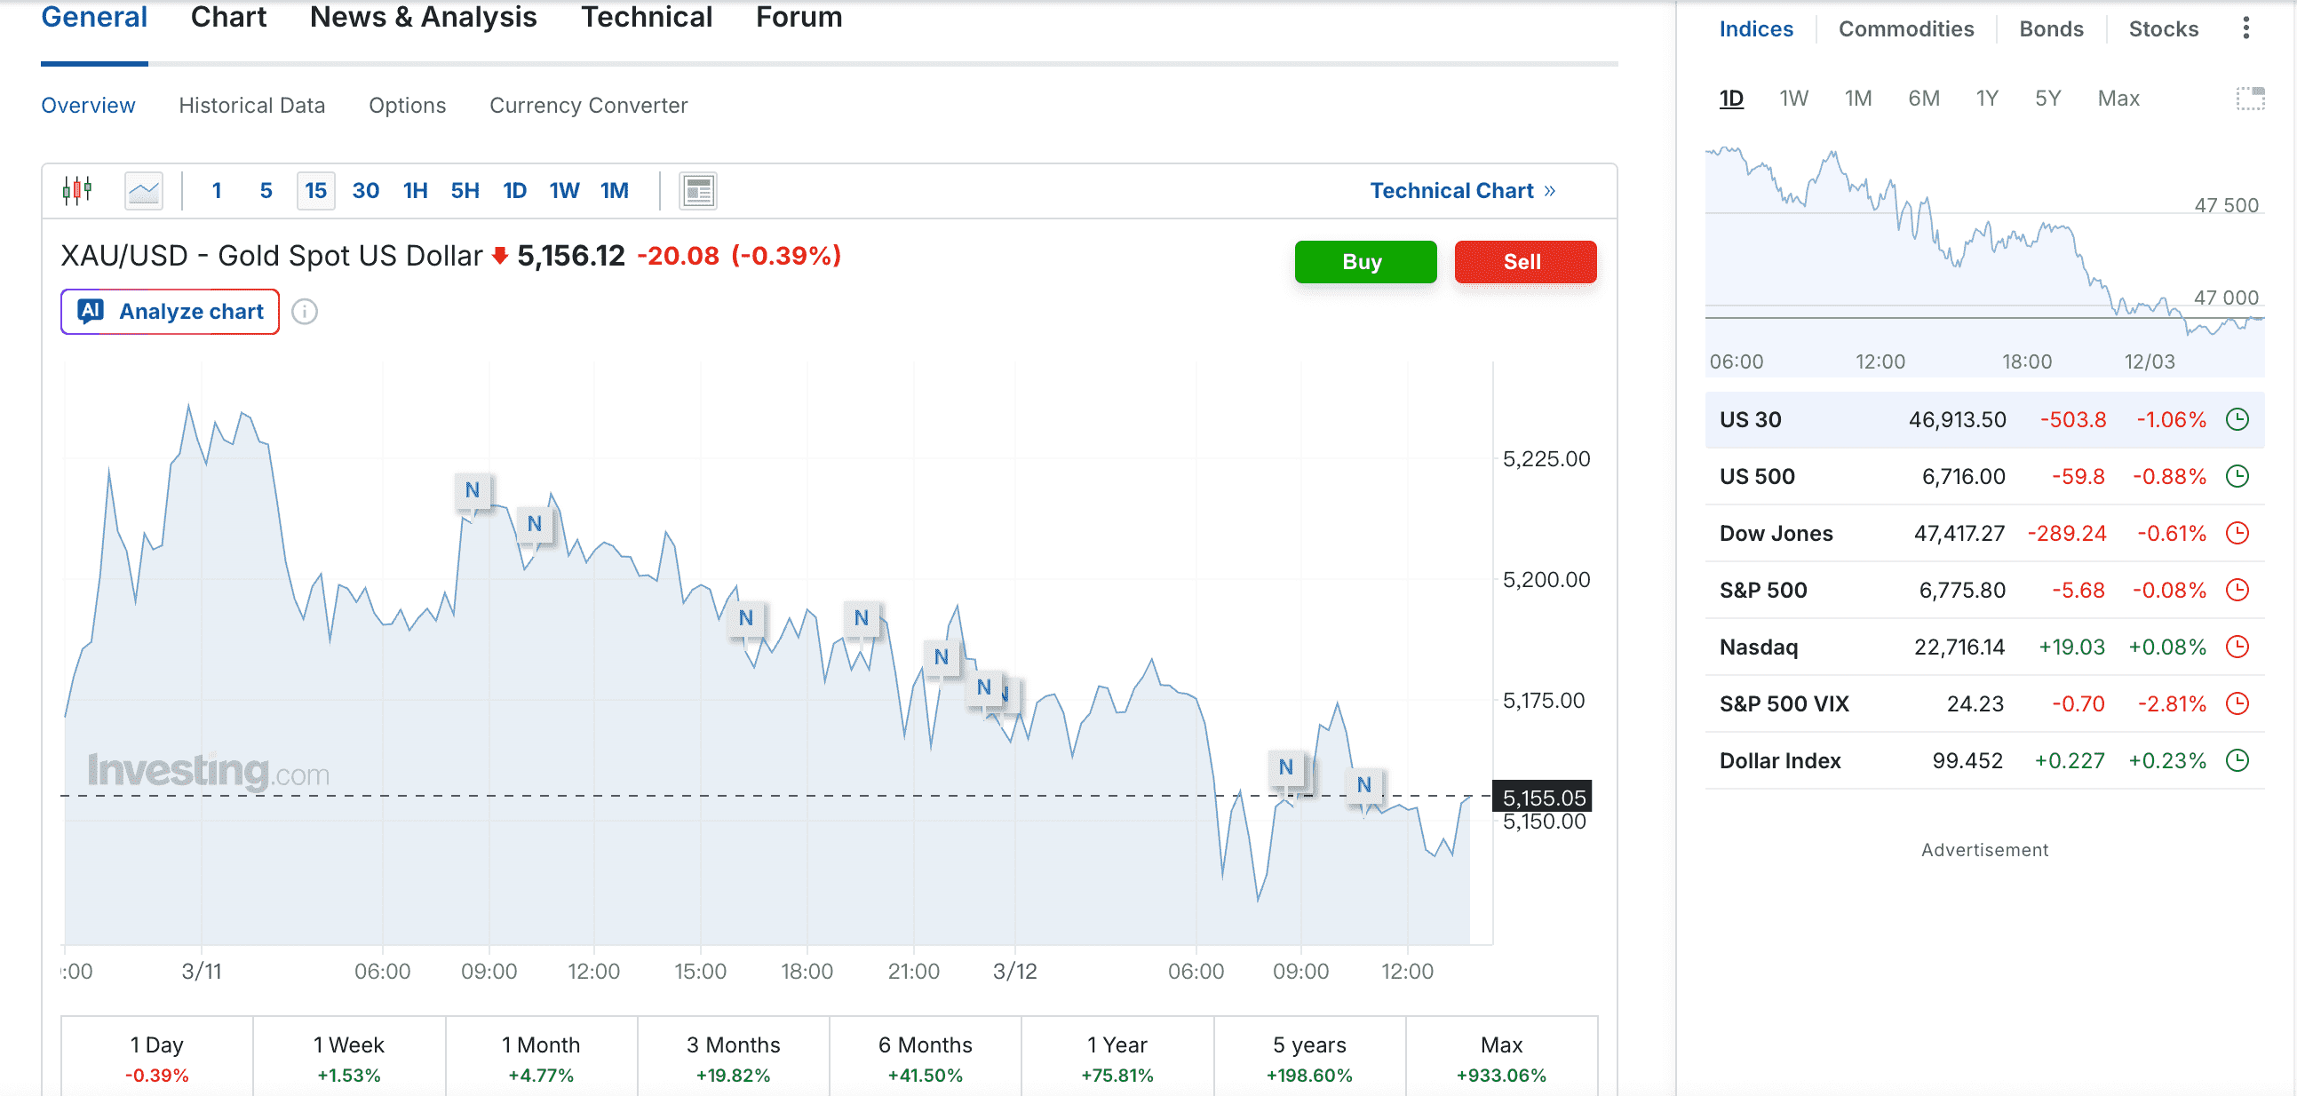Click the clock icon in US 30 row
The width and height of the screenshot is (2297, 1096).
tap(2237, 419)
